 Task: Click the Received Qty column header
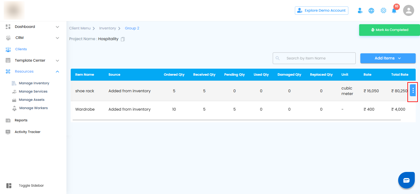pyautogui.click(x=204, y=74)
